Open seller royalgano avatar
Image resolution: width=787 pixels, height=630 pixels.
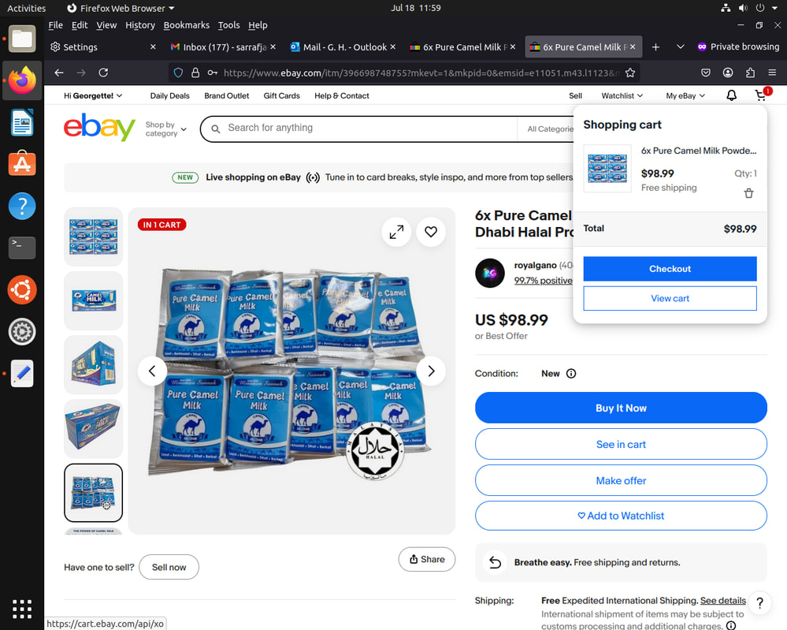490,273
